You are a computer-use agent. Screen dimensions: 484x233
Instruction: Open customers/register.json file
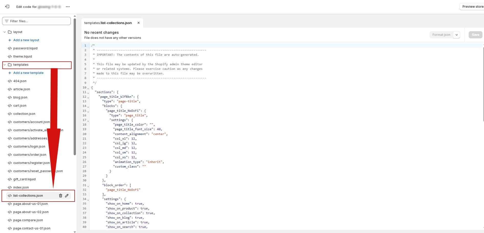click(31, 163)
